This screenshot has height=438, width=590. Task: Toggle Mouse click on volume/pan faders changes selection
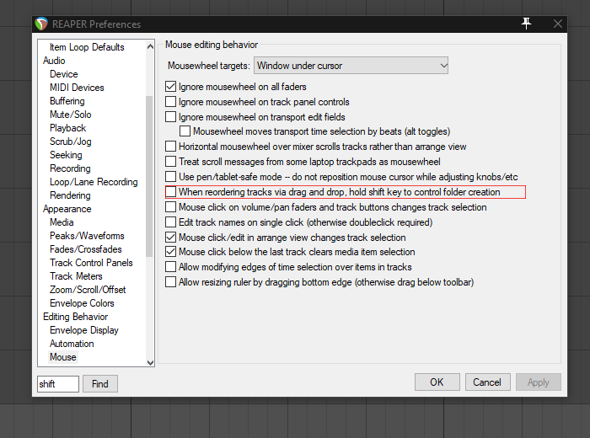point(170,207)
